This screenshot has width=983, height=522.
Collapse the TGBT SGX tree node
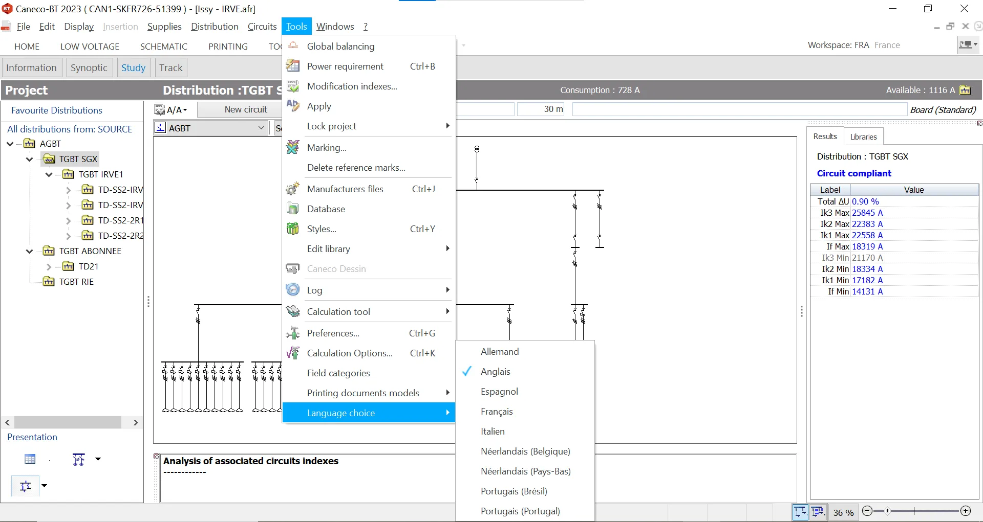pos(30,159)
